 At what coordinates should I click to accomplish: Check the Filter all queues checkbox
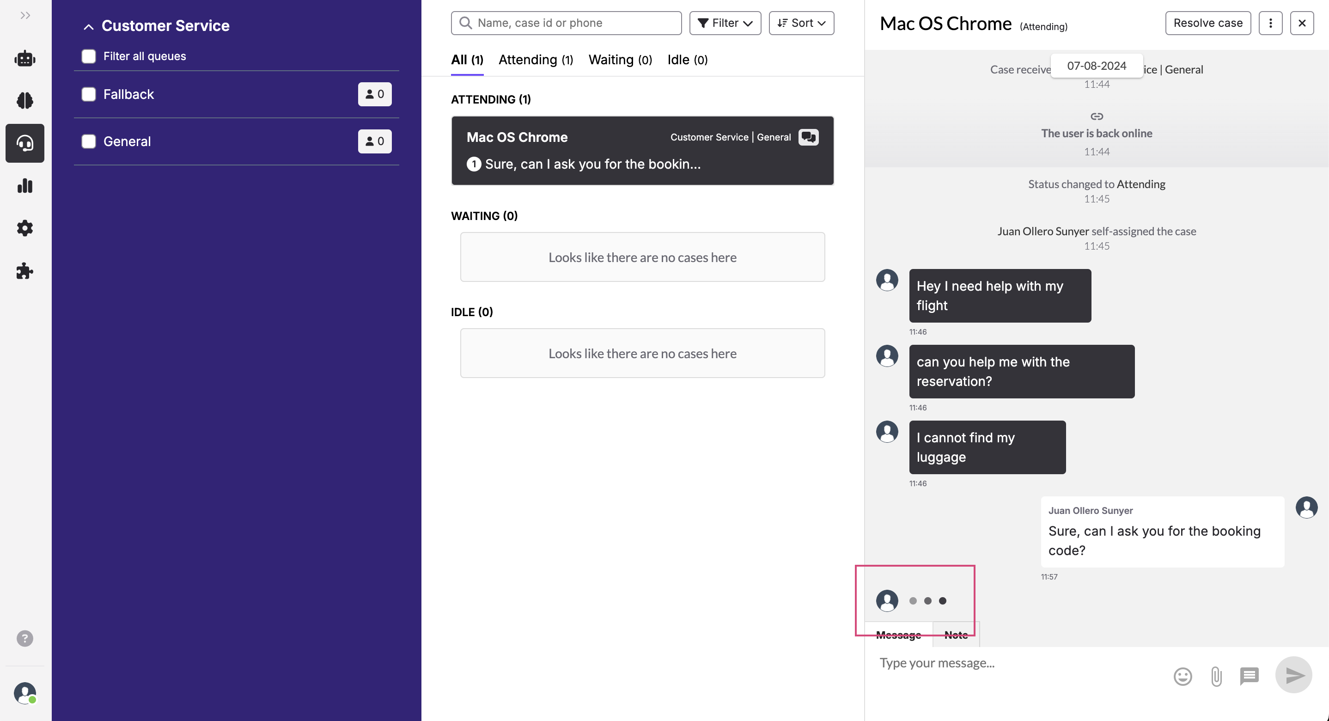click(89, 56)
